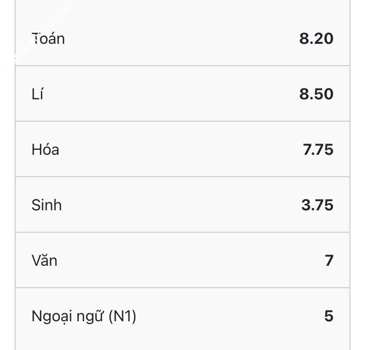Click the Văn score 7
365x350 pixels.
[329, 260]
